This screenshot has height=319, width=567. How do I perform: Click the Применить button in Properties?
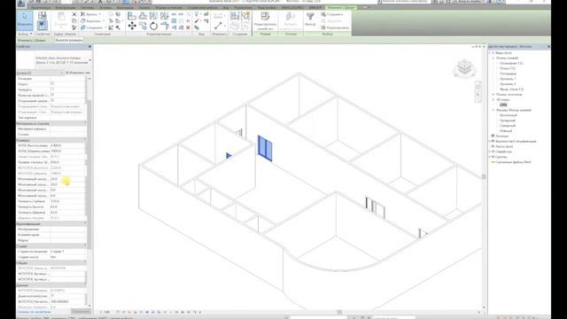tap(81, 311)
